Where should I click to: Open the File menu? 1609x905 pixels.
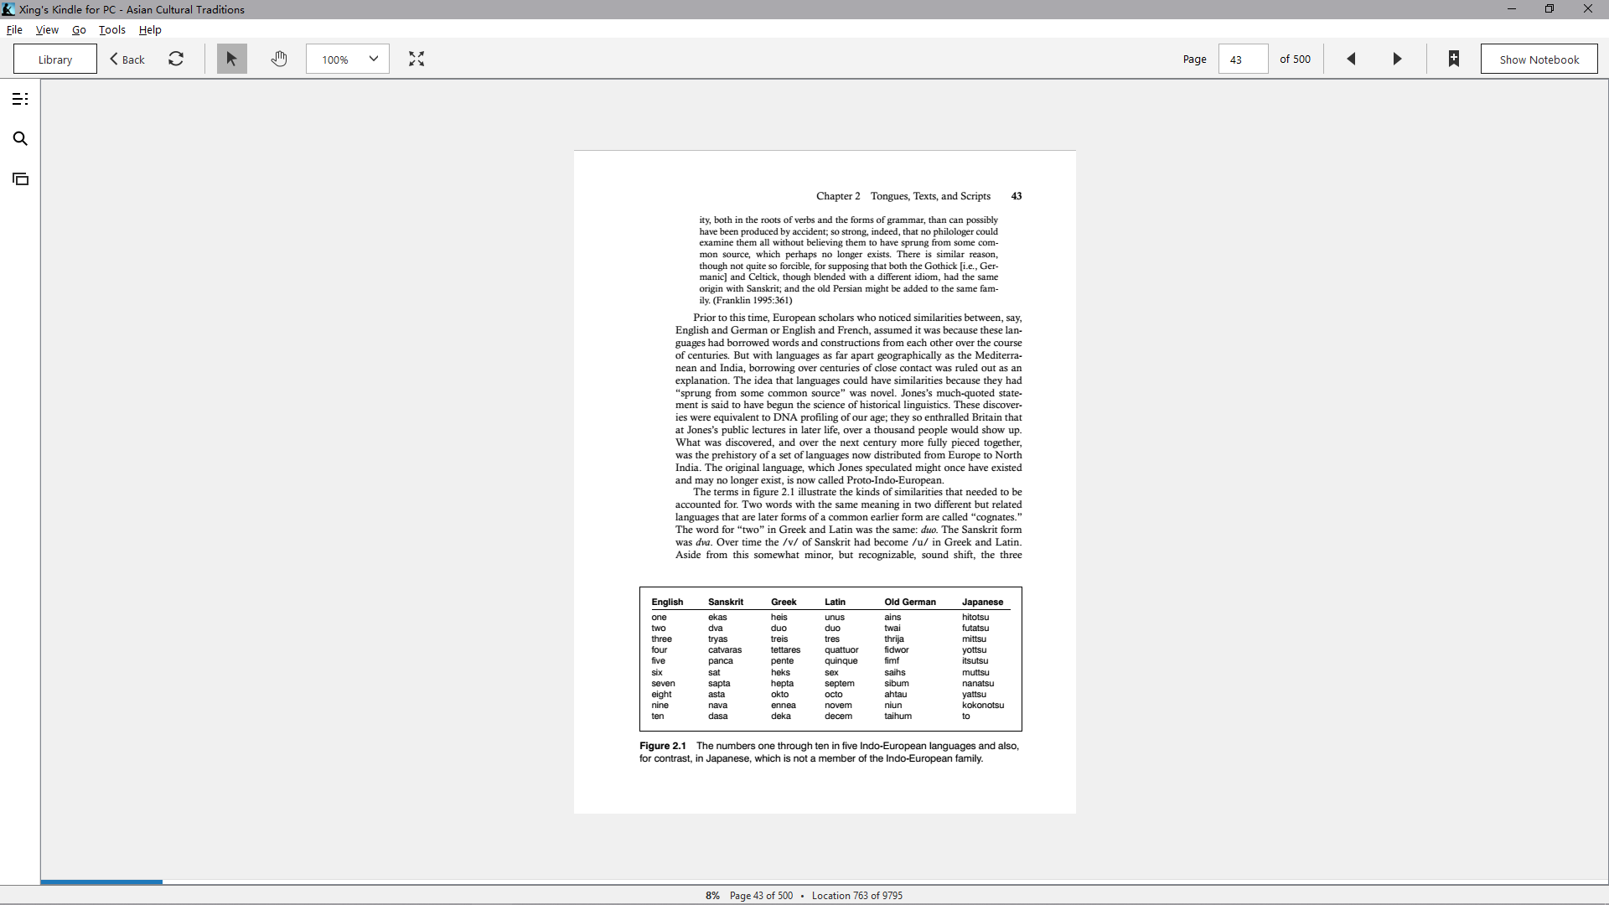(x=14, y=29)
